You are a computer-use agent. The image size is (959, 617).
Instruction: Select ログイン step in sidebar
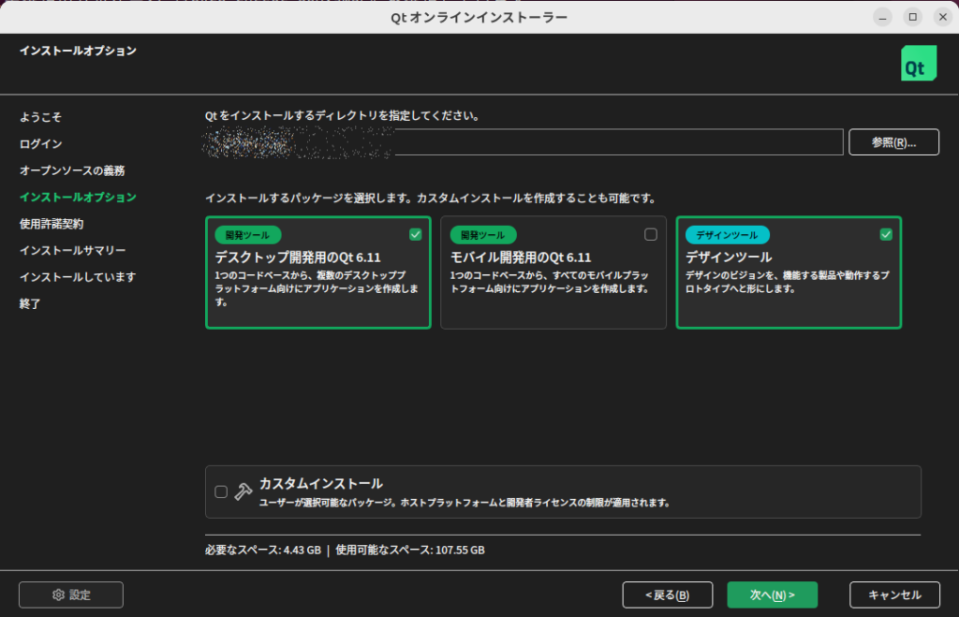[x=41, y=144]
